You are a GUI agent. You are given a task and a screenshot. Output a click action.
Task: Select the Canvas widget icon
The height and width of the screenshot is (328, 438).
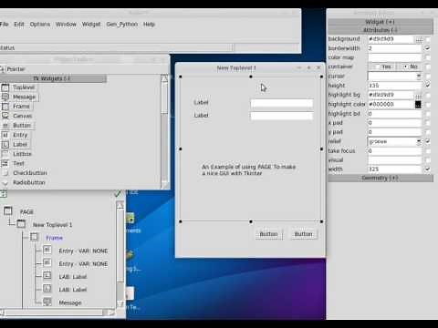5,116
